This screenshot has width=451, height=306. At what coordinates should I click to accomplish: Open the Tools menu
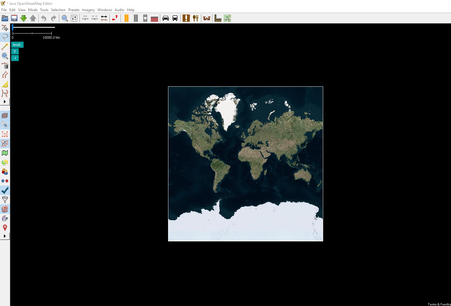pos(44,10)
